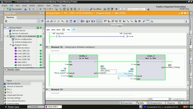Insert normally open contact from favorites
Viewport: 193px width, 109px height.
click(48, 30)
